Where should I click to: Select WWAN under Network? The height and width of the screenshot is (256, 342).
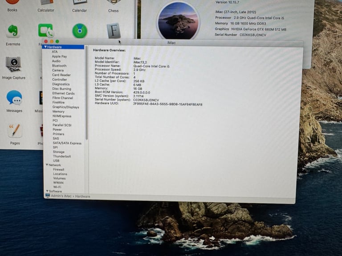[x=58, y=182]
